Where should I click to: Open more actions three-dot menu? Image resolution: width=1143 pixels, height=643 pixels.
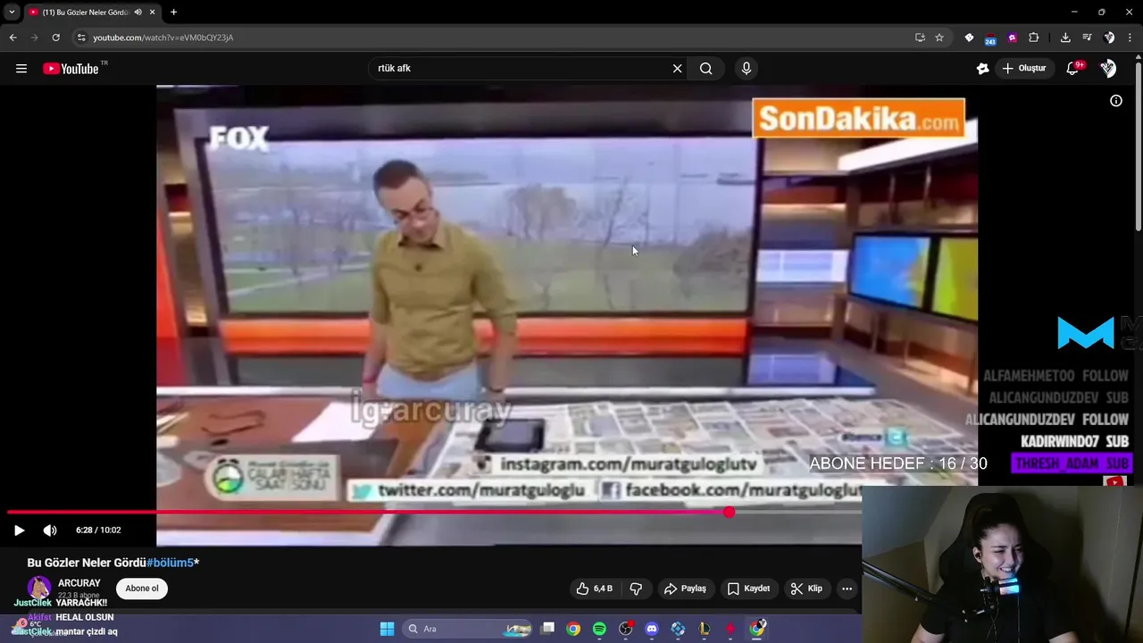click(847, 589)
